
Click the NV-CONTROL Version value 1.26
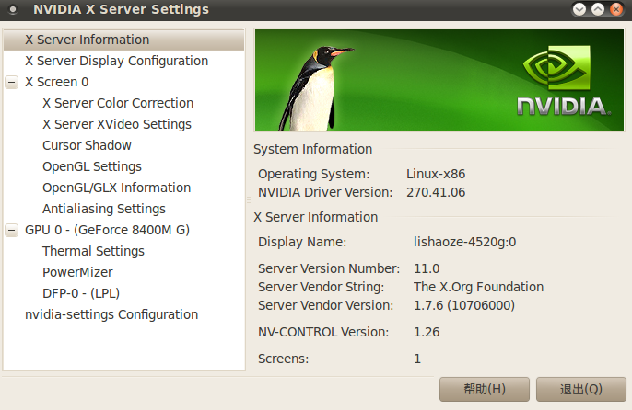tap(427, 332)
